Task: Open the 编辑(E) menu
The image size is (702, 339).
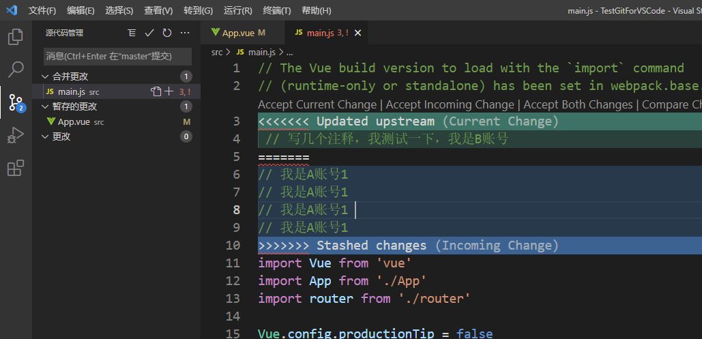Action: coord(81,10)
